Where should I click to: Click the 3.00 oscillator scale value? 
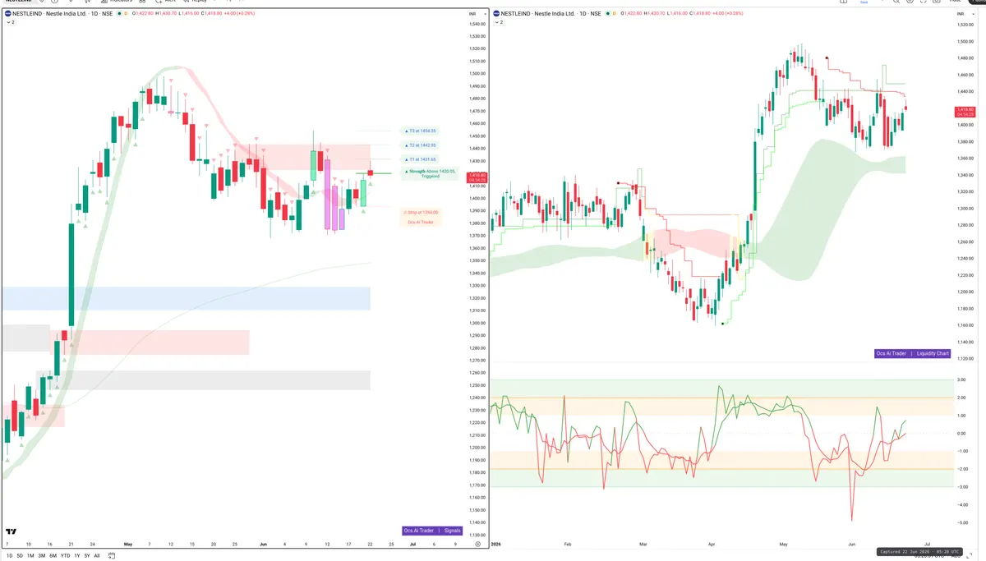click(961, 379)
